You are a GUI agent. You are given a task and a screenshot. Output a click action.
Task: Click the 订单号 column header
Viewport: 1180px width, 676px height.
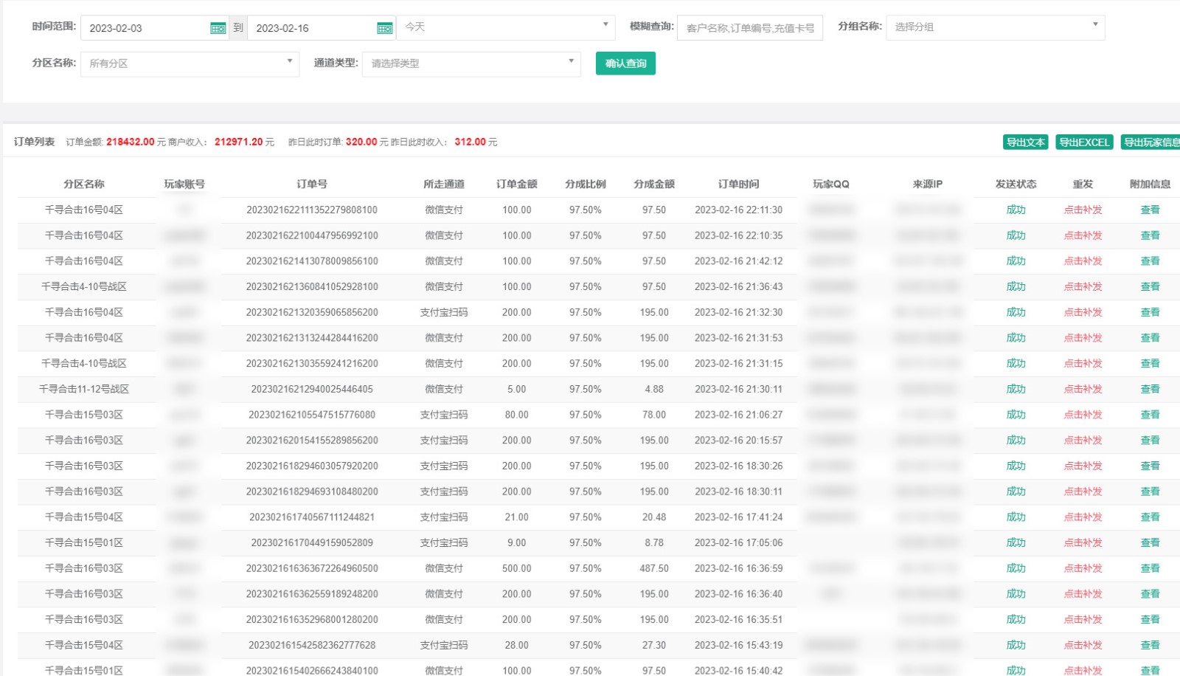click(x=312, y=184)
